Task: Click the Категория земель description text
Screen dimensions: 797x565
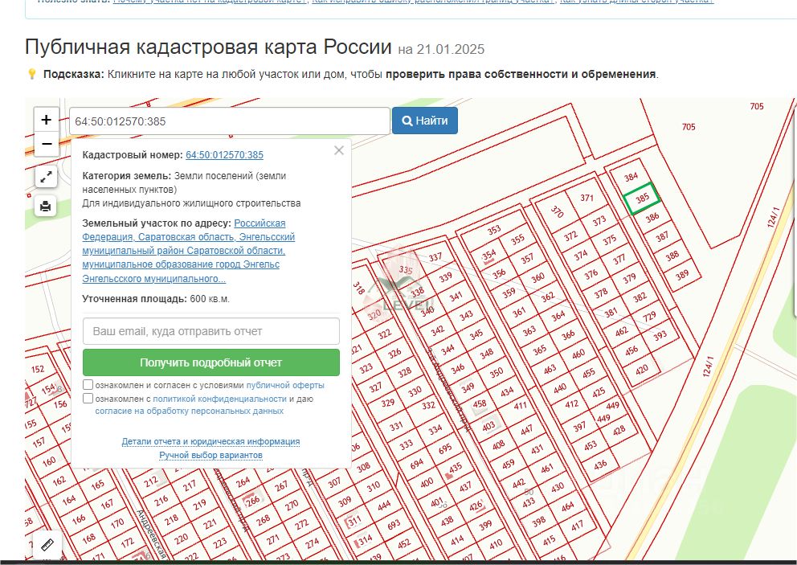Action: (191, 190)
